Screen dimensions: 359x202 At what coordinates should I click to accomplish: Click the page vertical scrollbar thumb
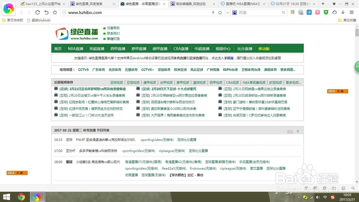tap(357, 32)
